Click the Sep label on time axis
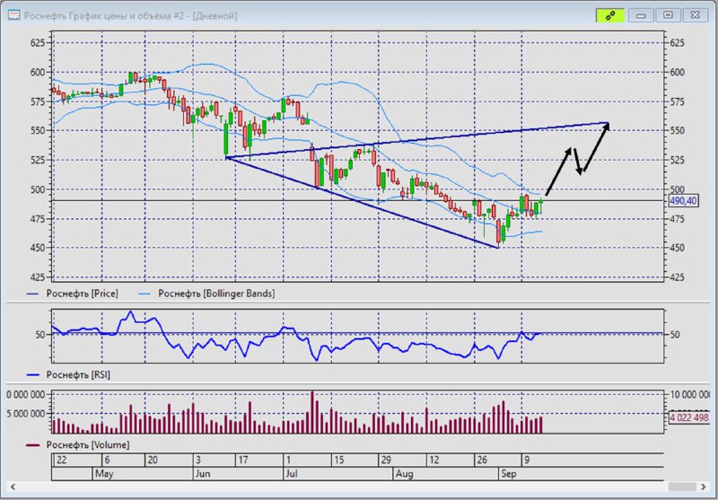718x500 pixels. (508, 474)
